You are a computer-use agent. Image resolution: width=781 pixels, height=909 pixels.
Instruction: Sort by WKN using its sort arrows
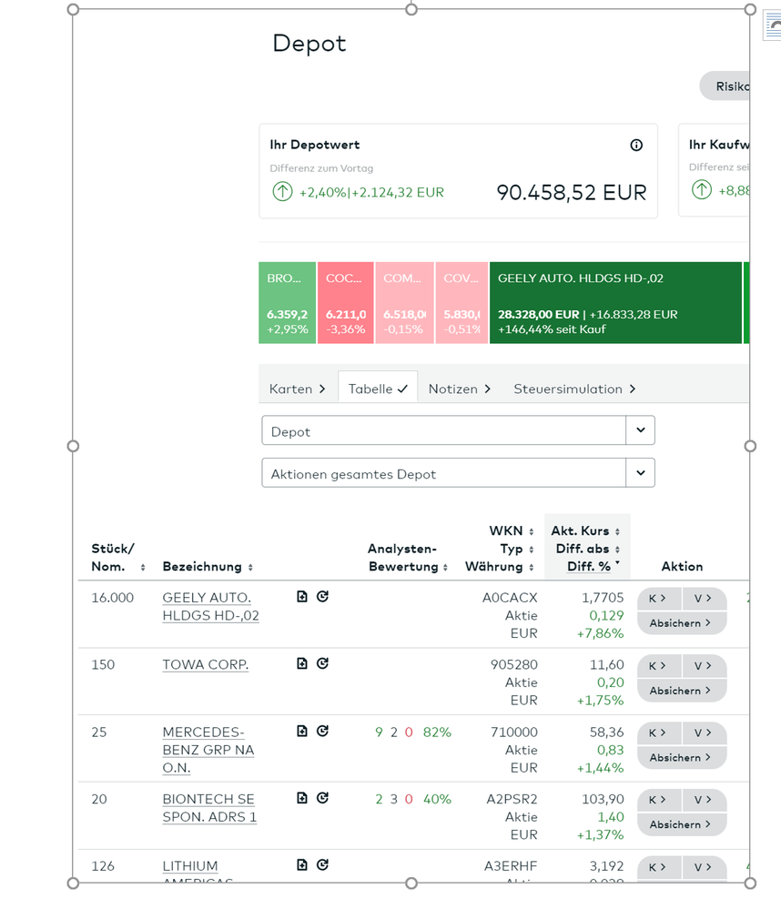(x=532, y=531)
